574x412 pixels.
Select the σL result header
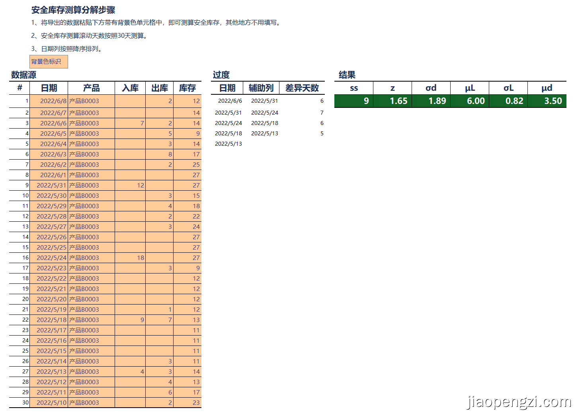coord(508,88)
